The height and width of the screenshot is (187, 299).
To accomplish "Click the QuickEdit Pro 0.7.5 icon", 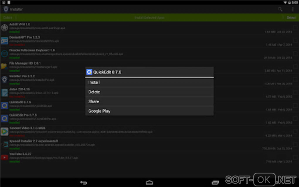I will click(x=4, y=119).
